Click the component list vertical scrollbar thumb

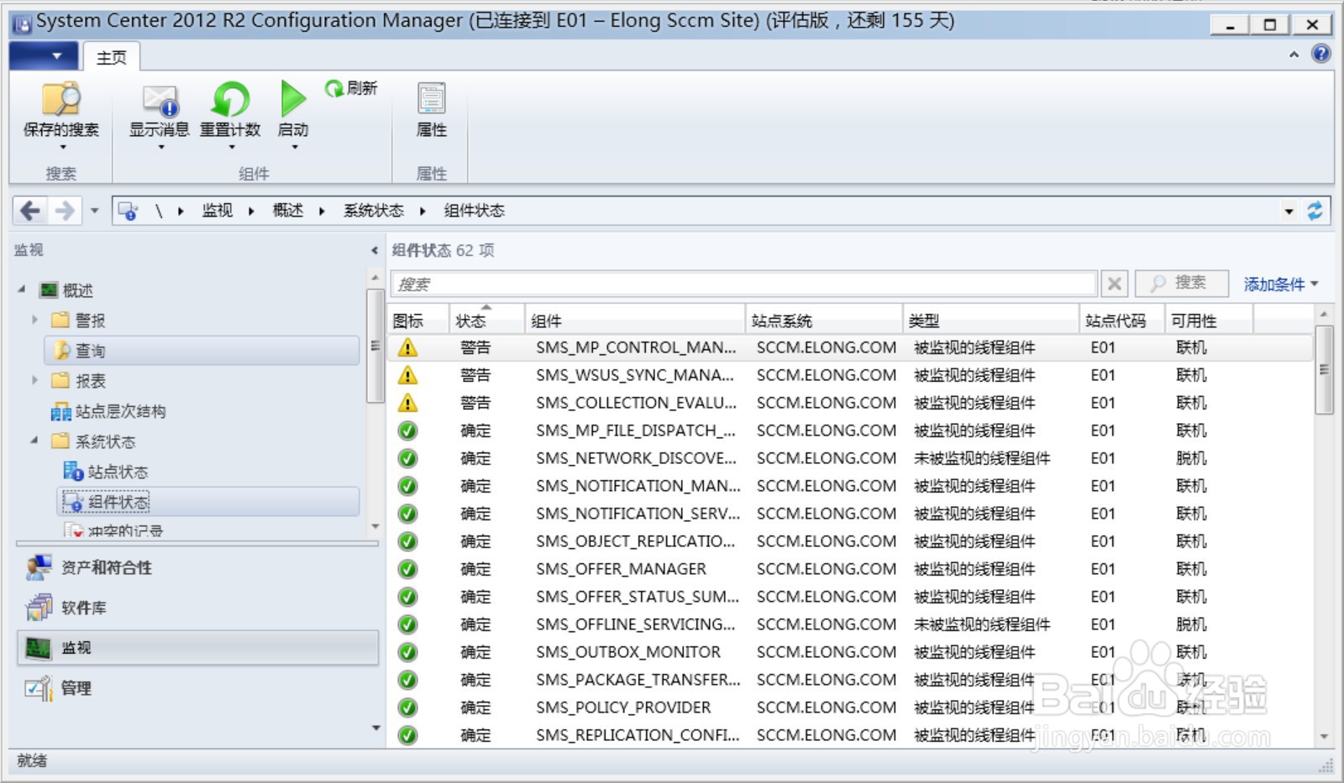point(1324,369)
